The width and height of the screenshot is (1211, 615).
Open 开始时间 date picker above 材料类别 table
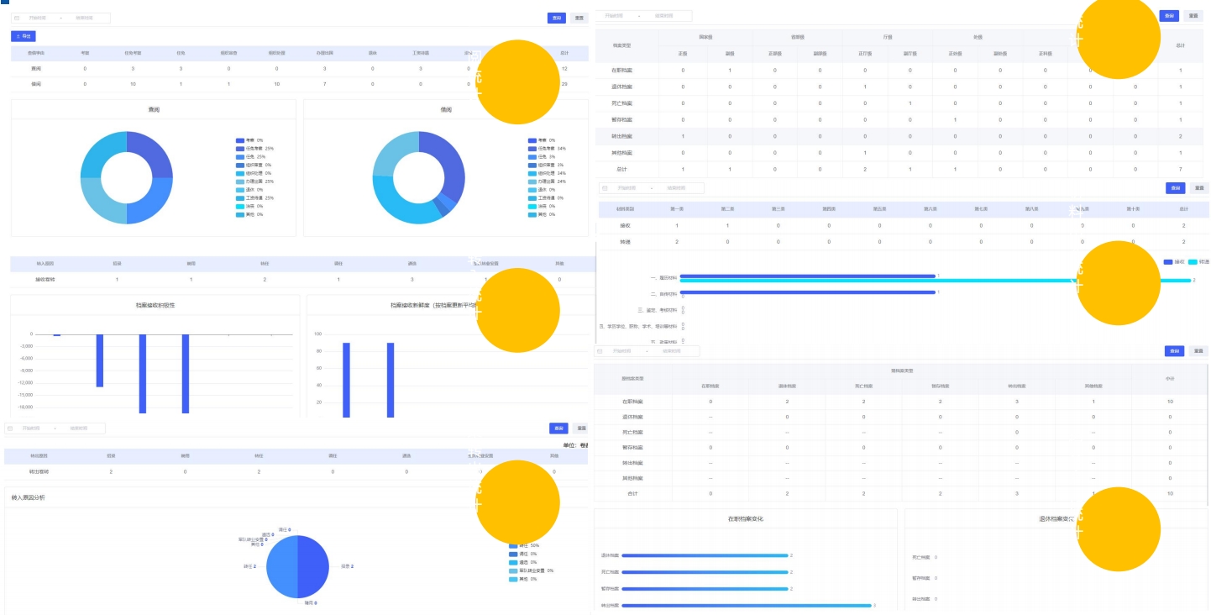click(x=626, y=188)
